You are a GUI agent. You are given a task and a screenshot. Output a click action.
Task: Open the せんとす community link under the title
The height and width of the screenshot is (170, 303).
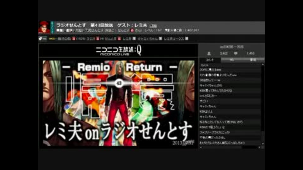(123, 31)
